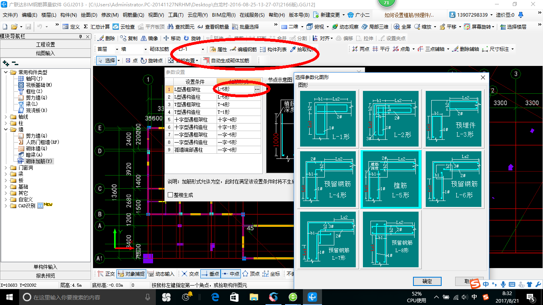Screen dimensions: 543x305
Task: Expand the 门窗洞 tree node
Action: click(6, 168)
